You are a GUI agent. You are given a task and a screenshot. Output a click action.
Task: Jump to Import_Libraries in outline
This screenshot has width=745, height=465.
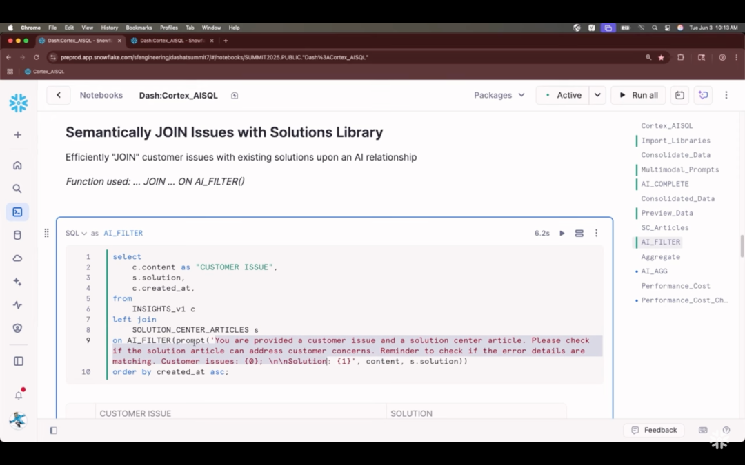tap(675, 141)
